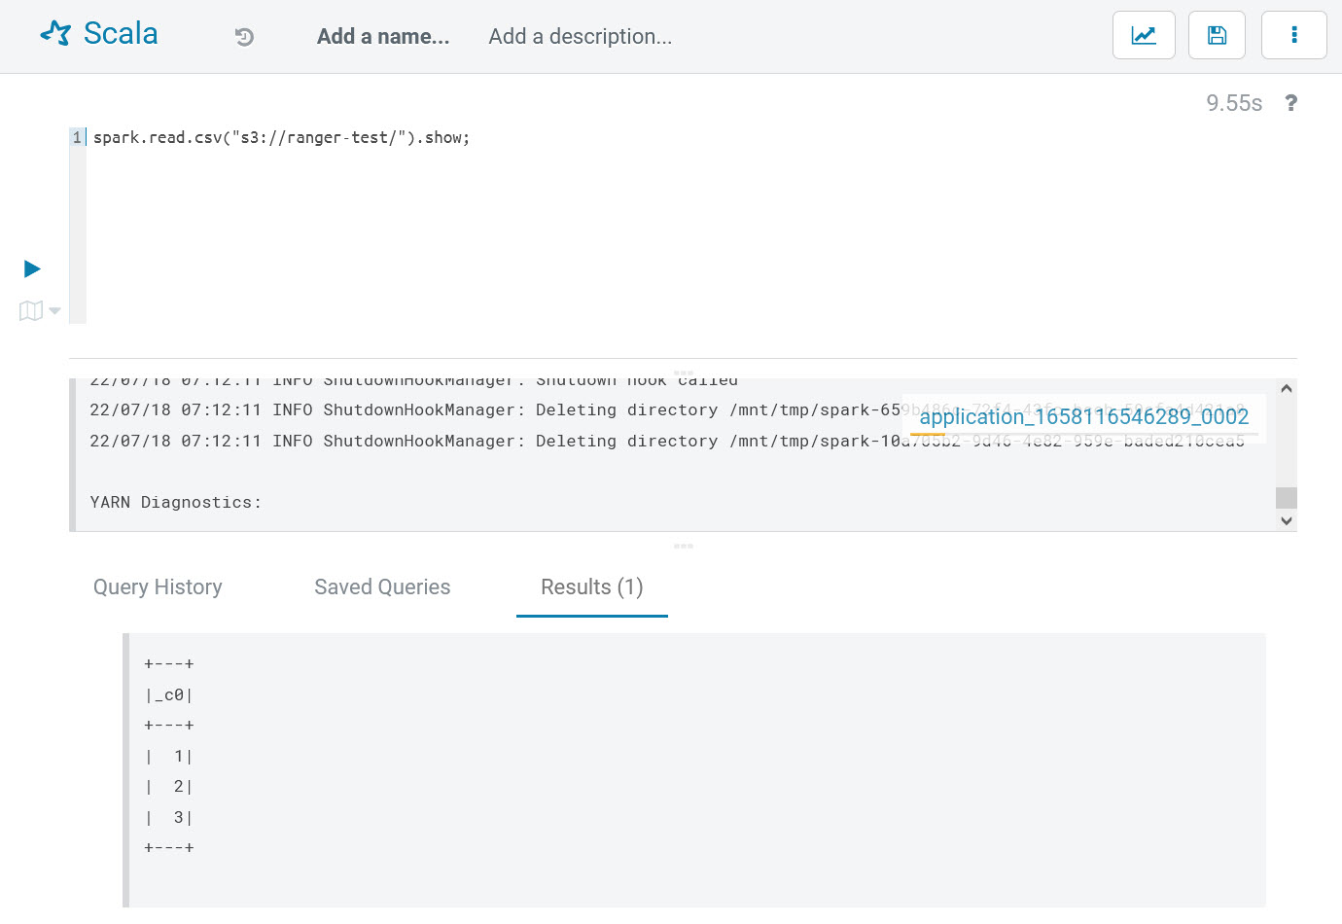Open the application_1658116546289_0002 job link
This screenshot has width=1342, height=924.
[x=1083, y=417]
